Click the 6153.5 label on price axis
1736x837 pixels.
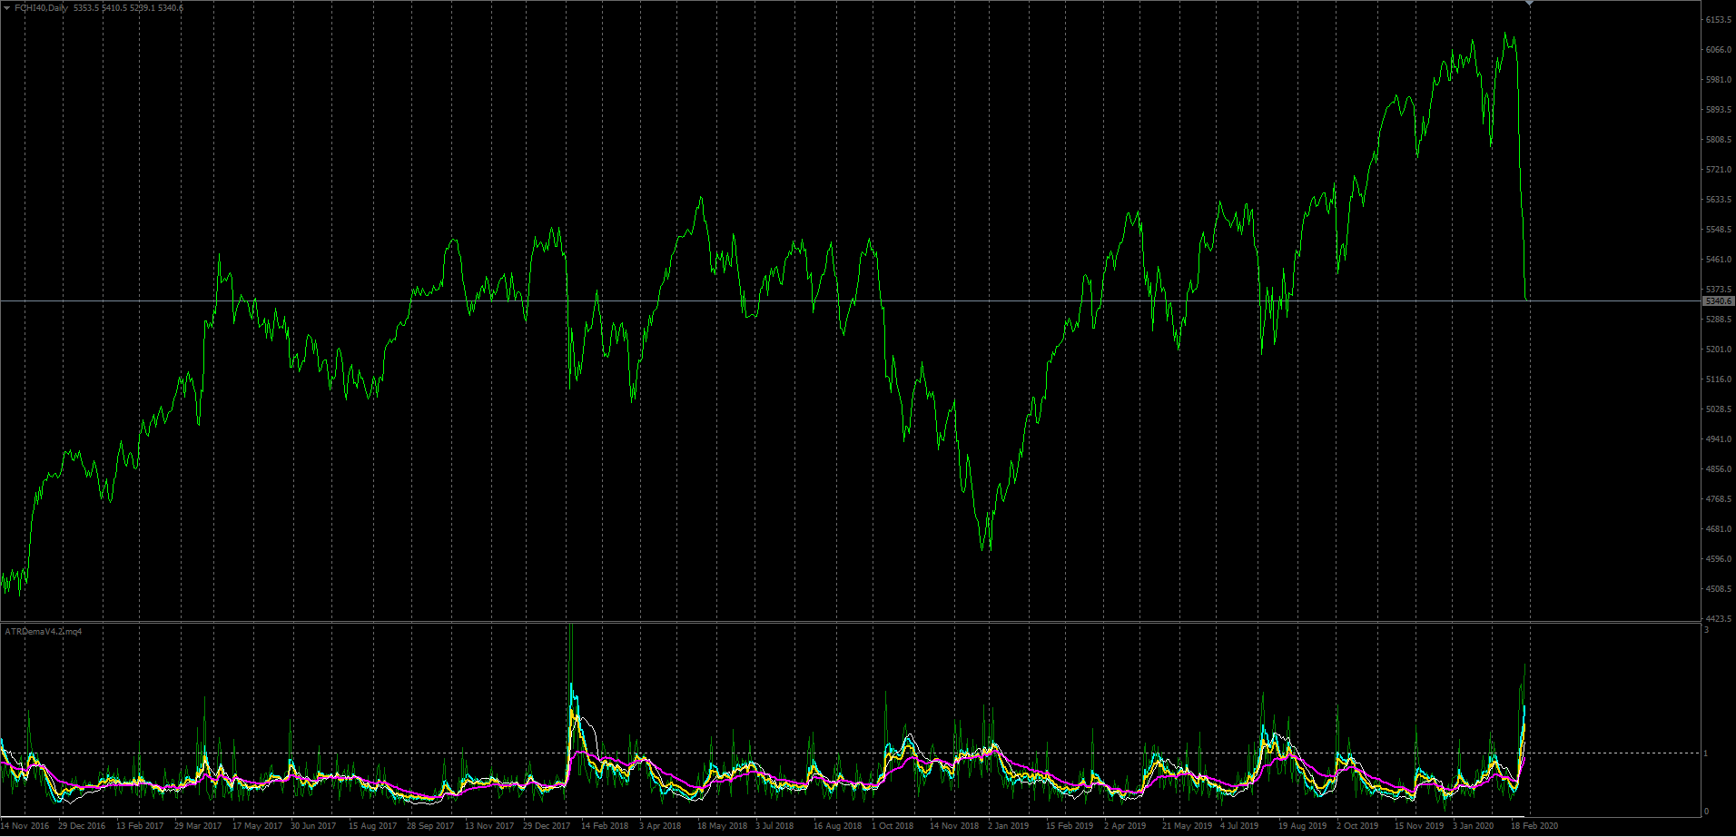pos(1718,20)
